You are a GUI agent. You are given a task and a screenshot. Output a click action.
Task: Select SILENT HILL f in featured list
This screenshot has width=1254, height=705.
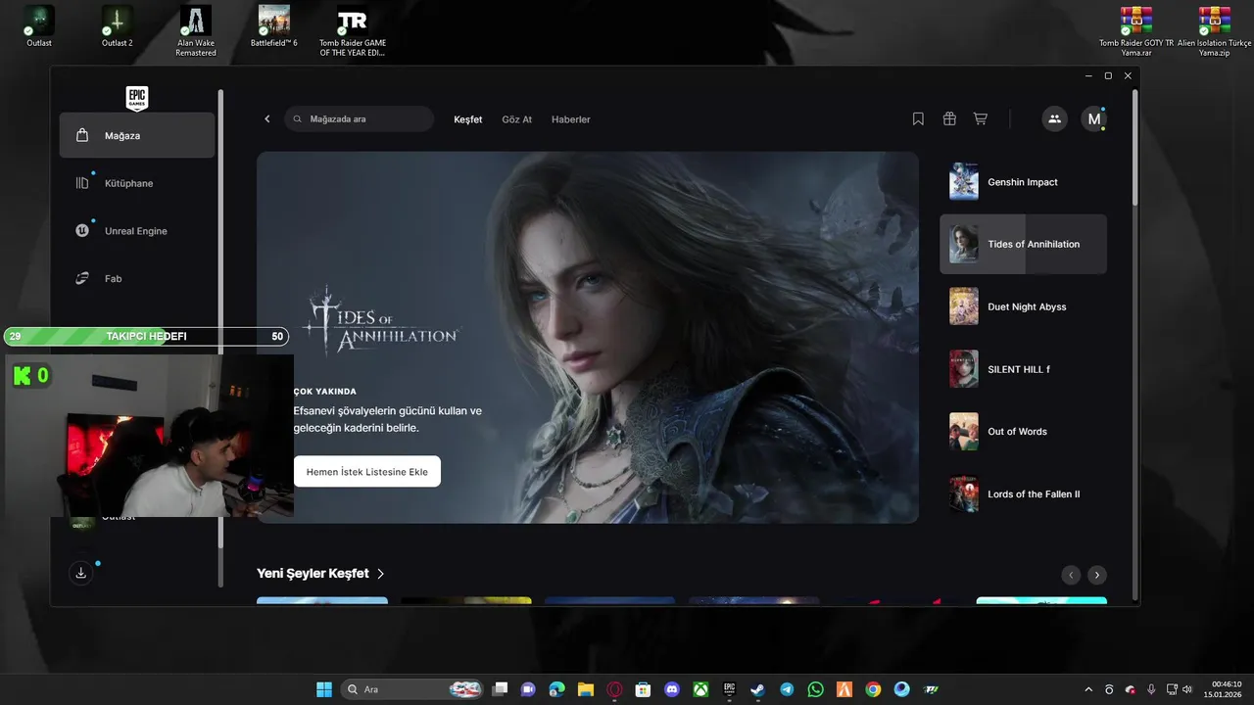point(1023,369)
